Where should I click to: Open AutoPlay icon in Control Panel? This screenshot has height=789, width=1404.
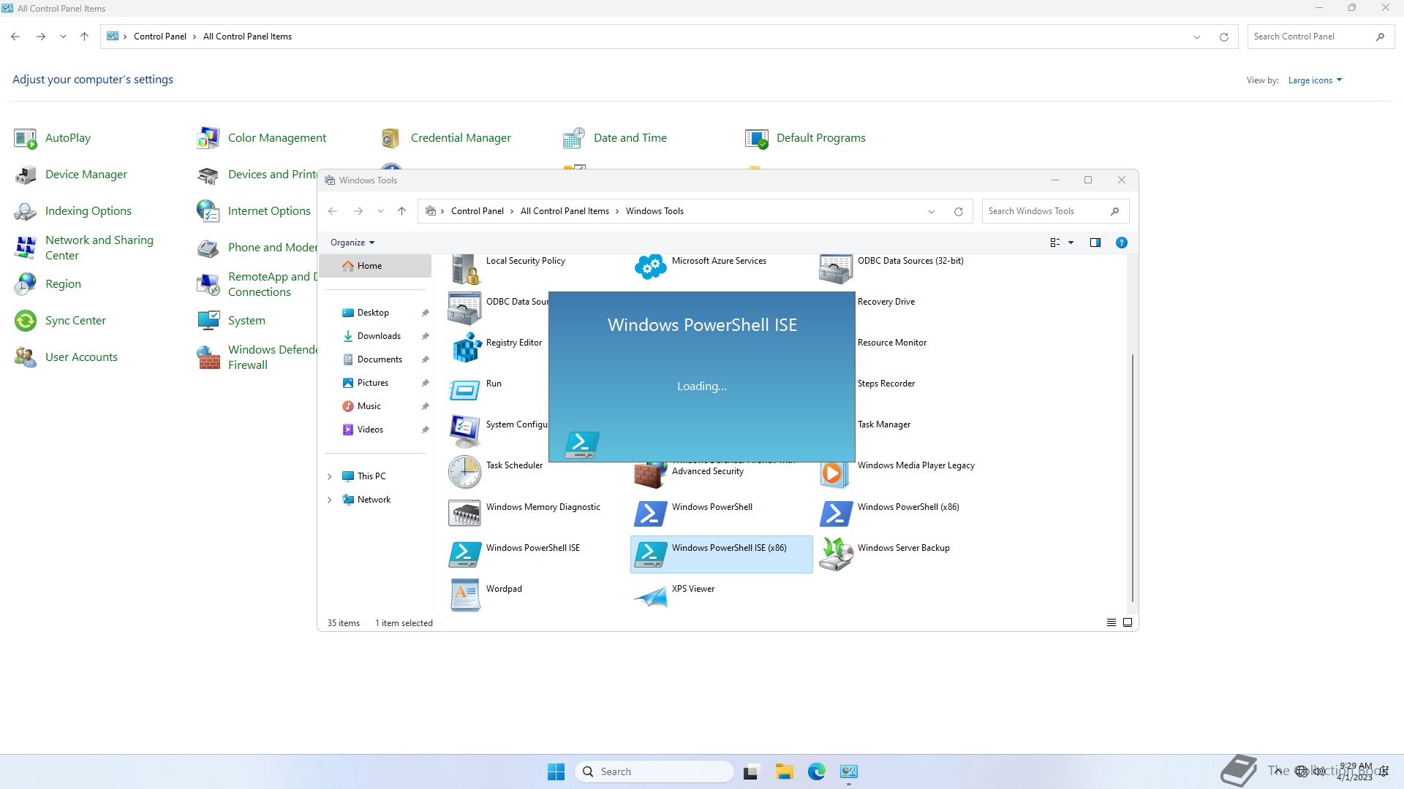[26, 138]
